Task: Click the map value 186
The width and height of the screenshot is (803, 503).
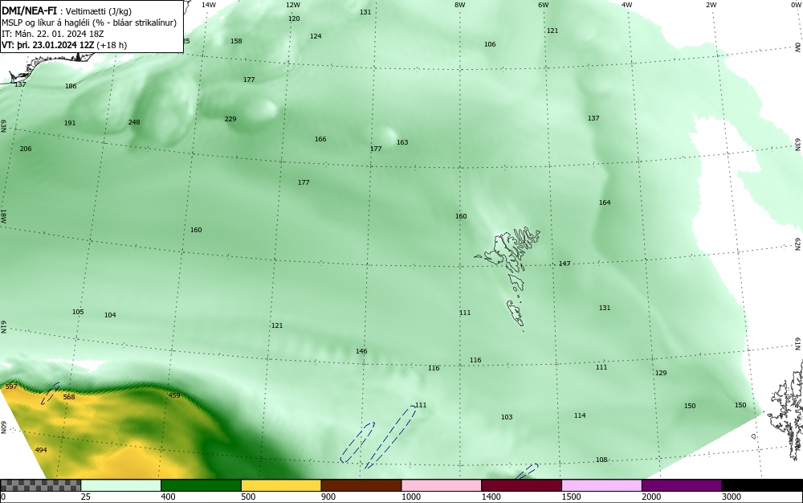Action: (x=71, y=86)
